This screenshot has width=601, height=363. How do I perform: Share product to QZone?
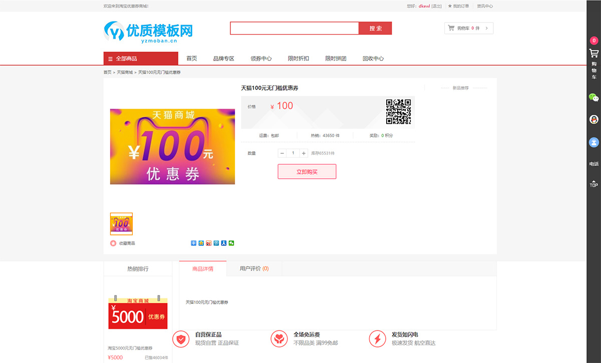pyautogui.click(x=200, y=243)
